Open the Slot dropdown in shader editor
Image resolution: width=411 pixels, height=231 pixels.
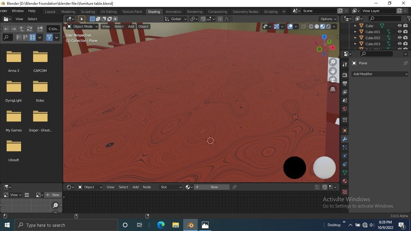171,187
